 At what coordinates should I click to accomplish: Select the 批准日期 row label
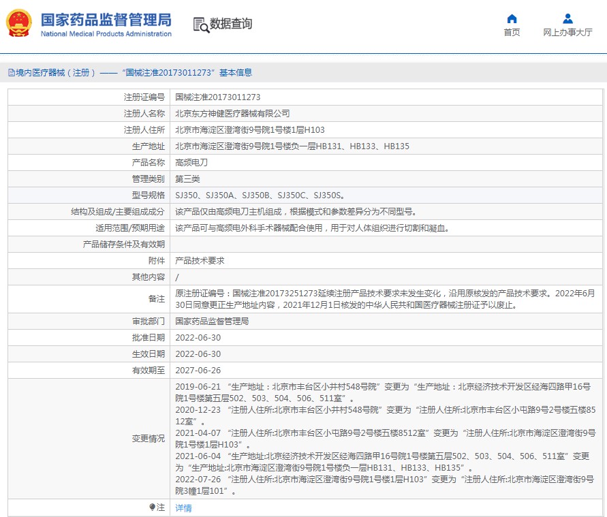pos(149,337)
